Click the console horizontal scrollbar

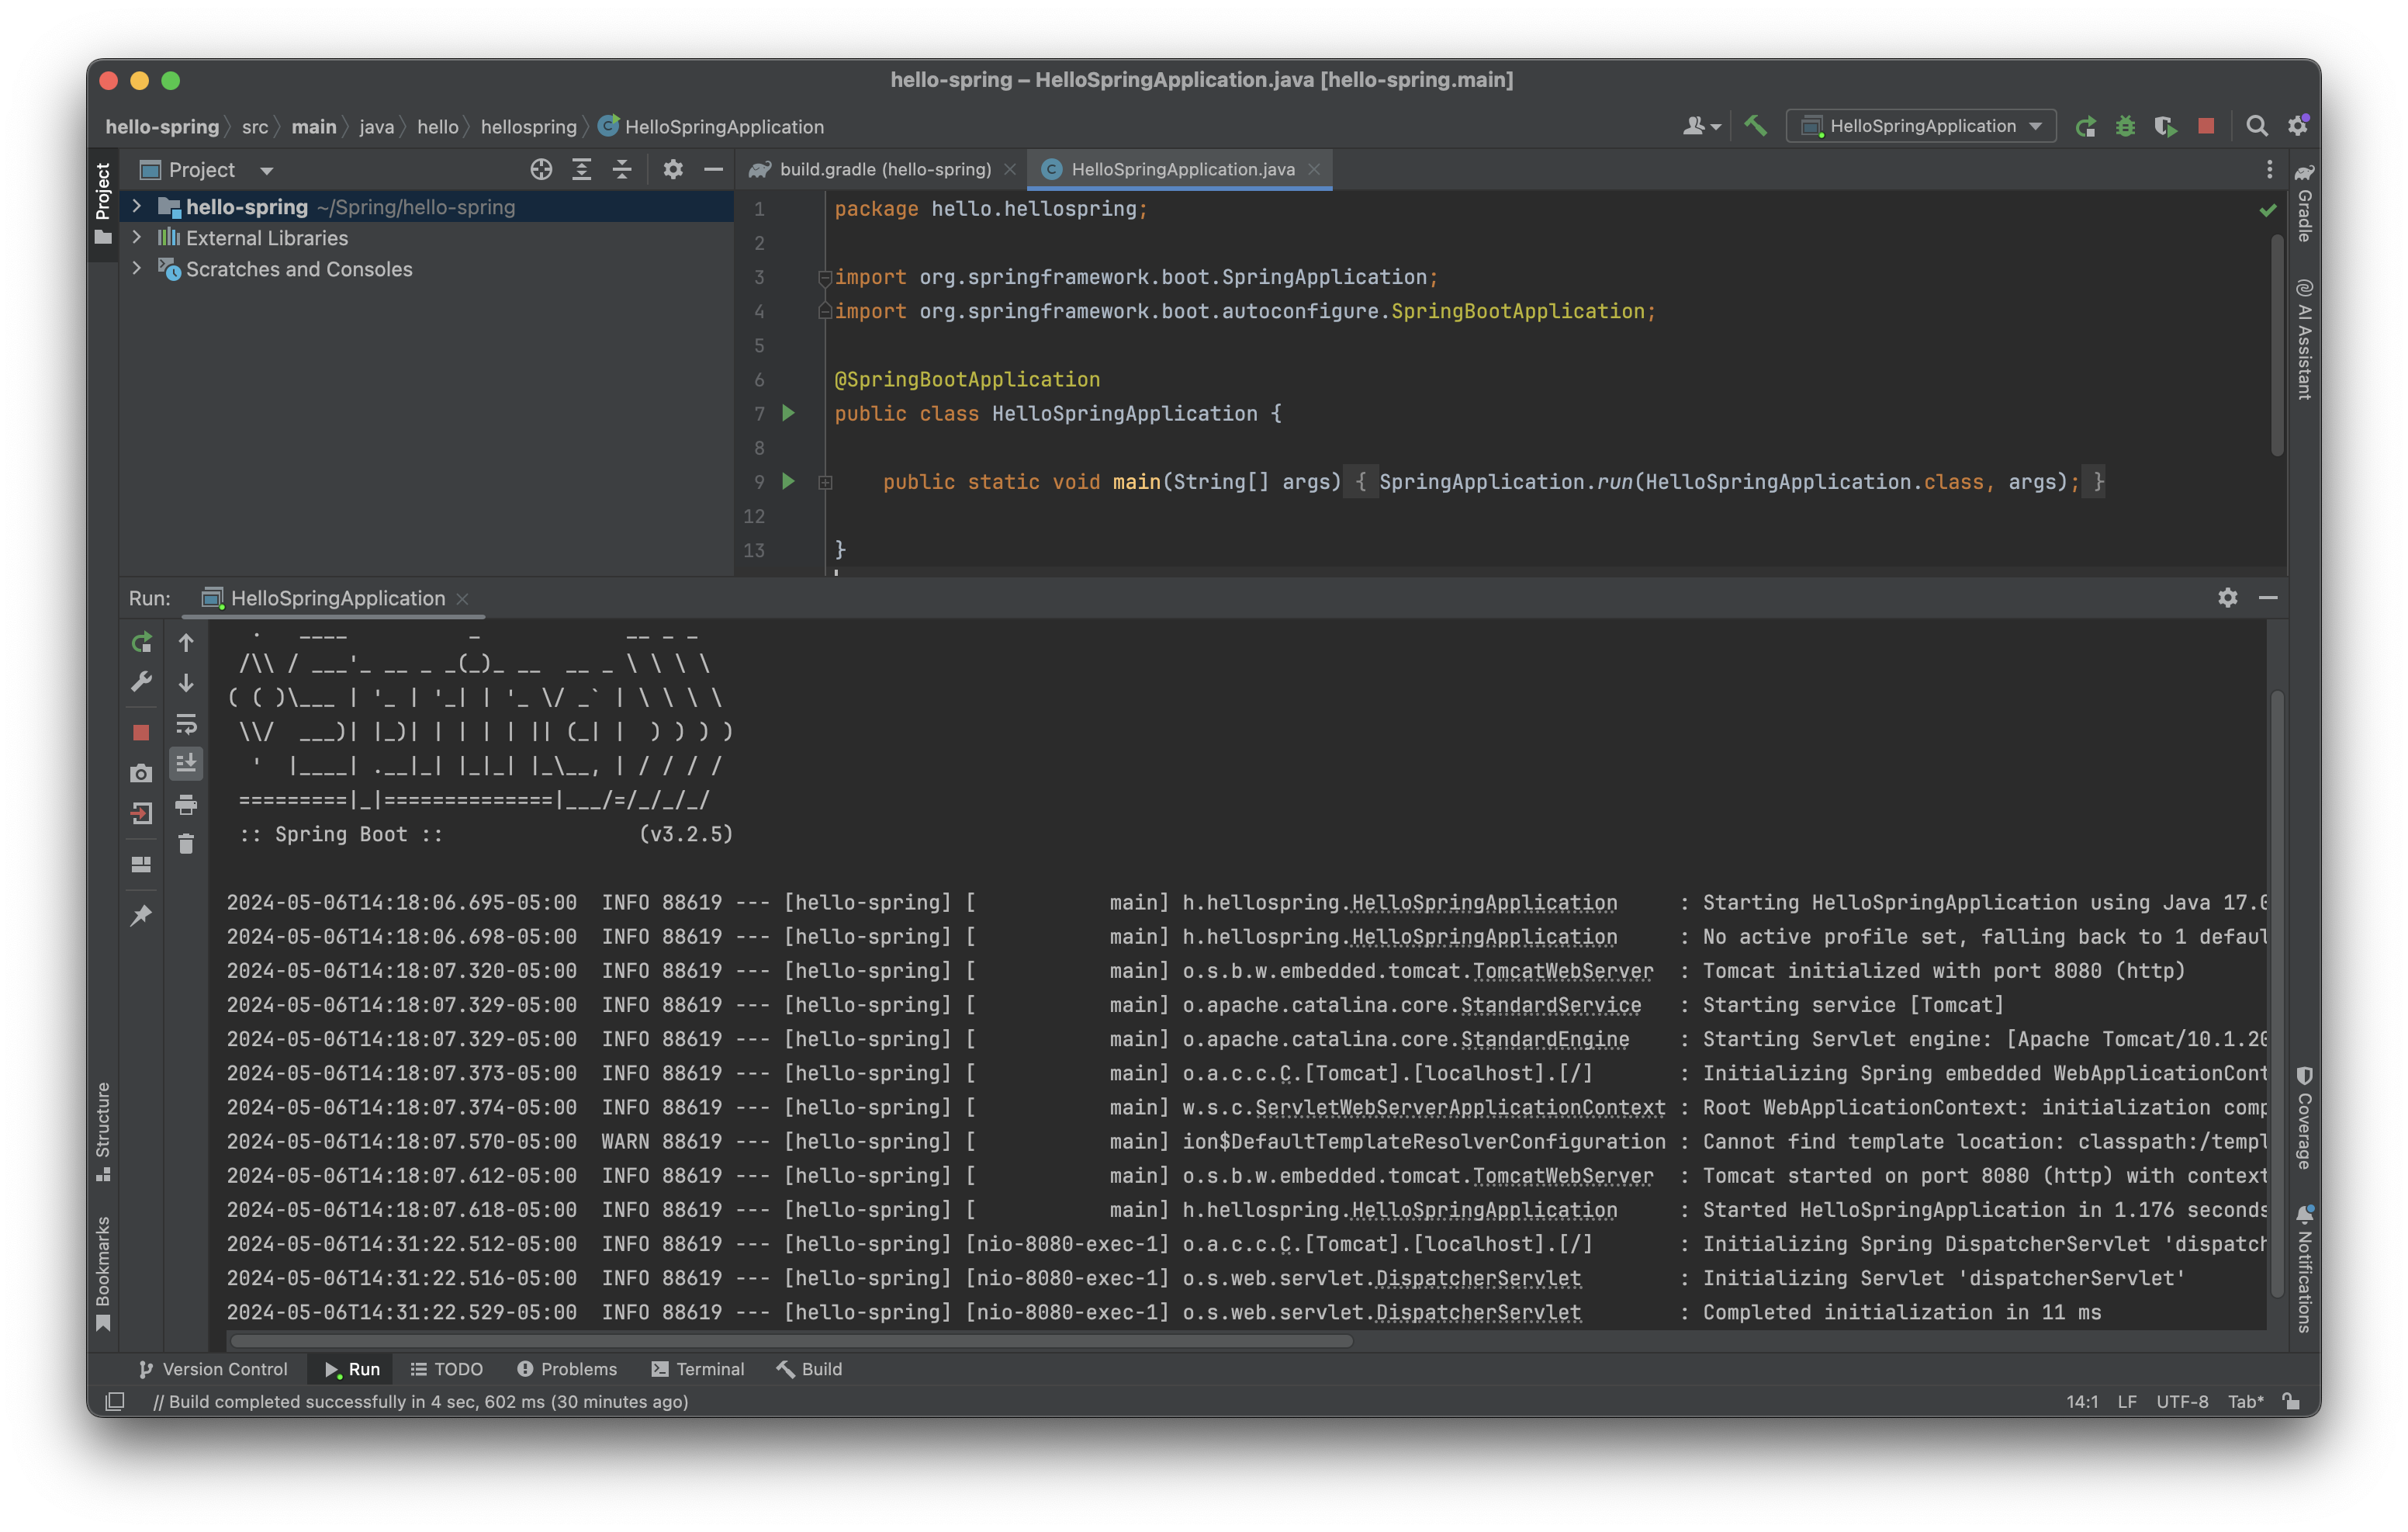[790, 1341]
